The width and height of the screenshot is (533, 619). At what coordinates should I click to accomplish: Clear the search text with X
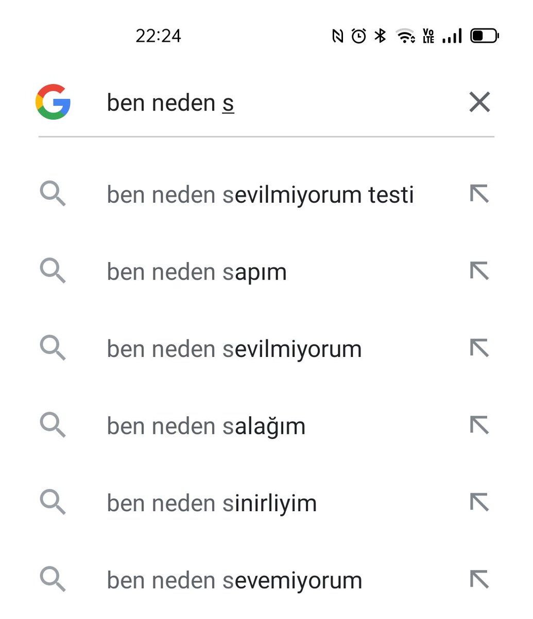pos(479,102)
